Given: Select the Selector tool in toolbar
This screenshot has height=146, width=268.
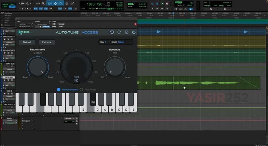Looking at the screenshot, I should pyautogui.click(x=55, y=3).
